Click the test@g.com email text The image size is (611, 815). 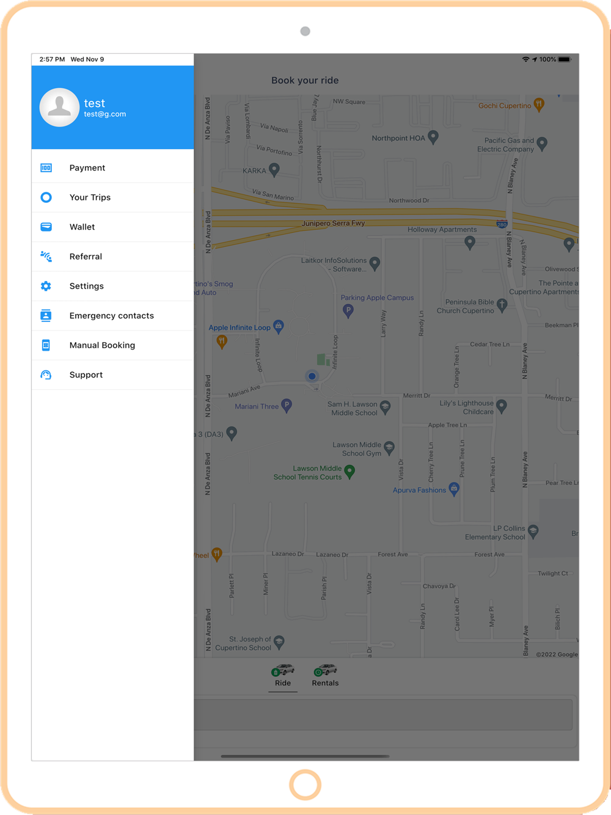coord(105,114)
